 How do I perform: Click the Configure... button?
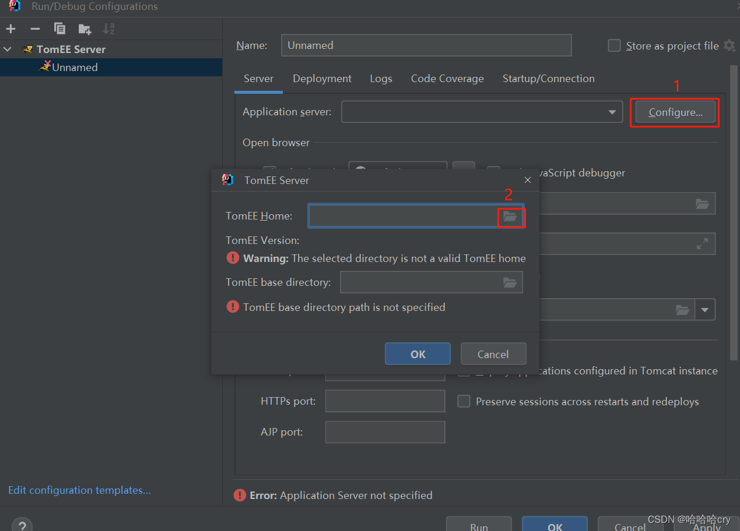click(675, 112)
